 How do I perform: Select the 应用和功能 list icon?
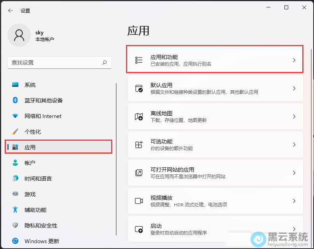click(x=139, y=59)
